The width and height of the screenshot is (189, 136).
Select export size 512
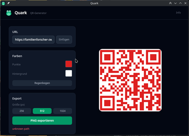click(42, 111)
